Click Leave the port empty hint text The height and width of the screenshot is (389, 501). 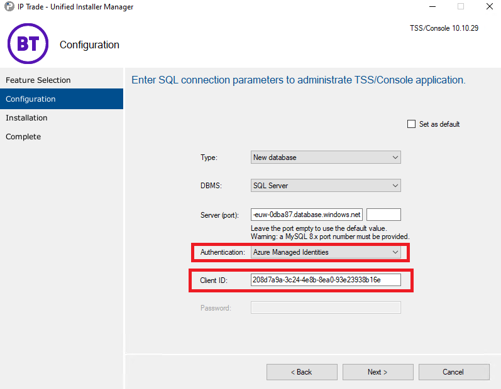(x=319, y=228)
